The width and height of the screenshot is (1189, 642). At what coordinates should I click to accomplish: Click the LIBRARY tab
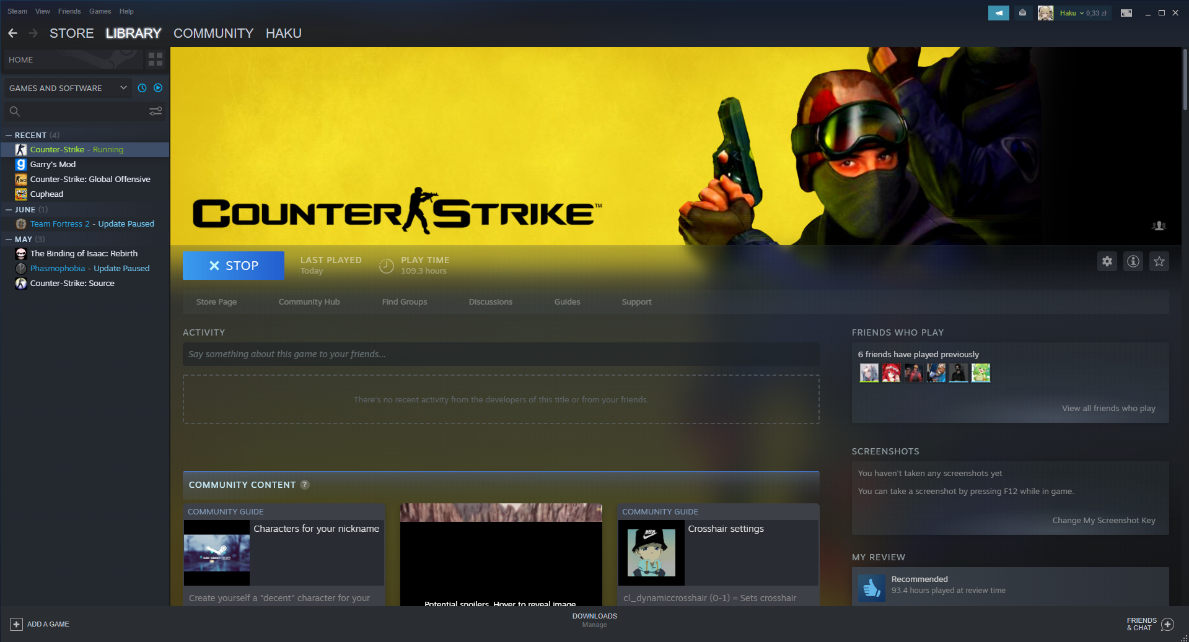pos(133,33)
